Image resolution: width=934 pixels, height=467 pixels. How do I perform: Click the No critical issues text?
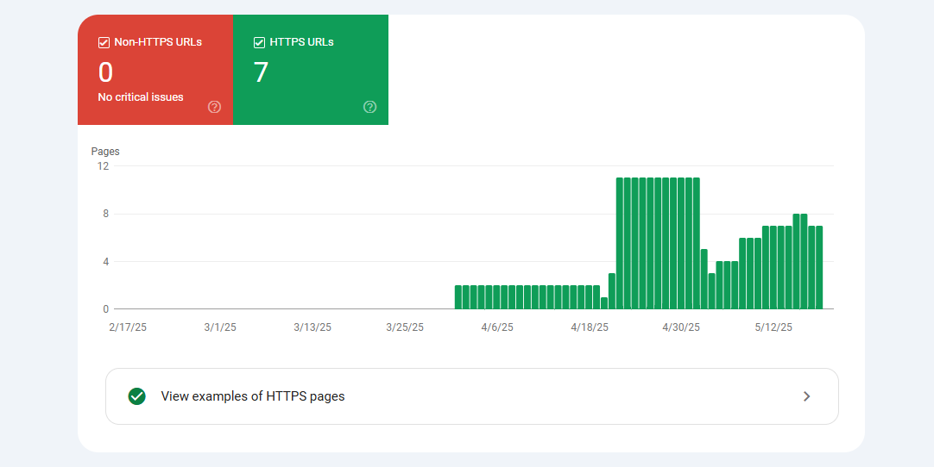(x=141, y=97)
